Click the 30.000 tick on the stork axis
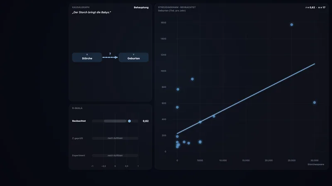This screenshot has width=332, height=186. click(315, 160)
